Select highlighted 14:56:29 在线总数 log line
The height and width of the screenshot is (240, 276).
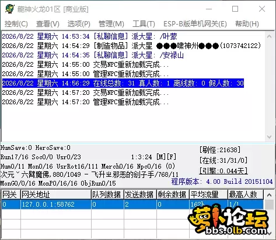tap(123, 83)
